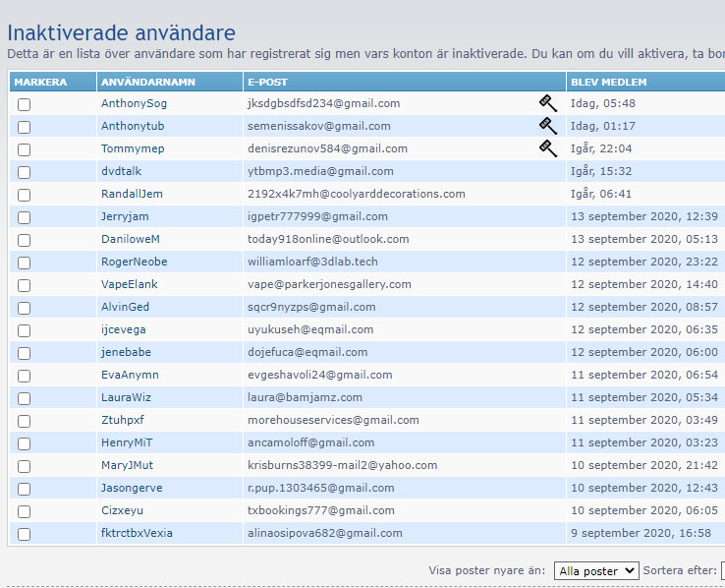Sort by the BLEV MEDLEM column header

tap(608, 82)
